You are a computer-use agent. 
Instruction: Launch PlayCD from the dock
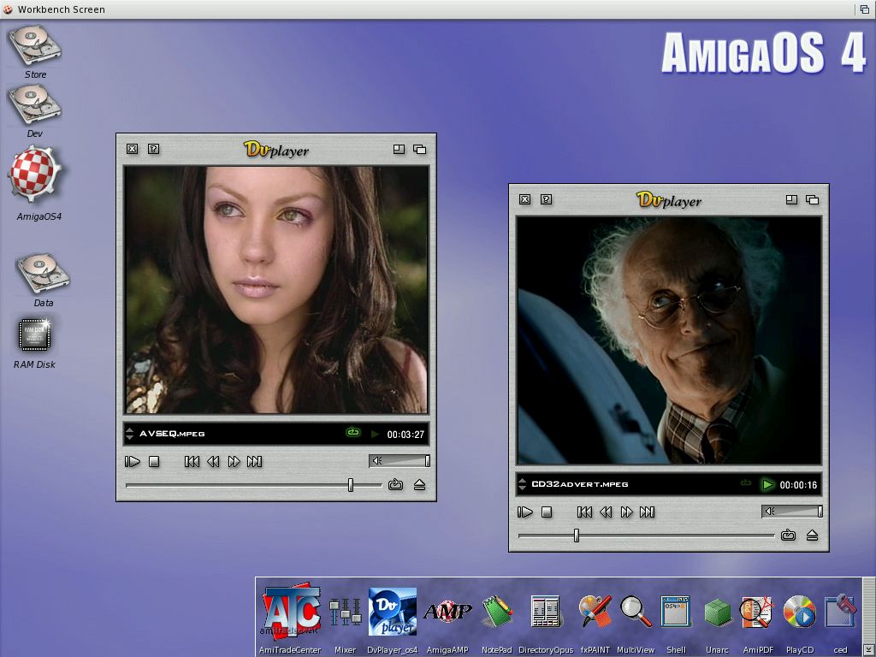click(x=800, y=612)
